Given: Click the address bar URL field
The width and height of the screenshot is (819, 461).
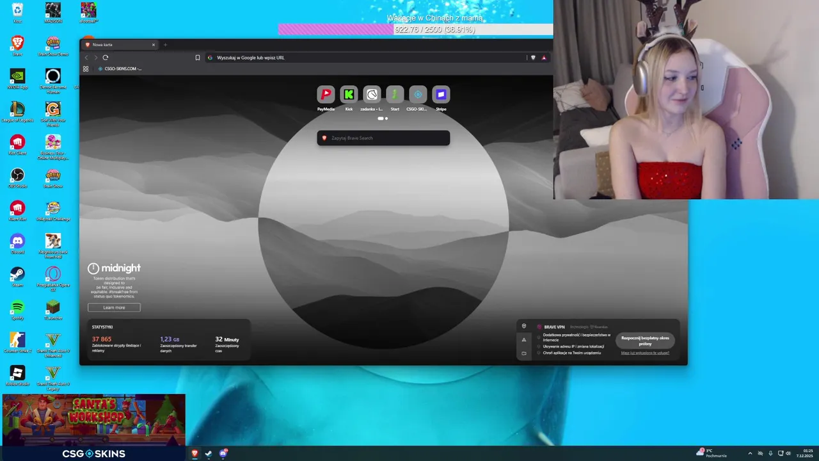Looking at the screenshot, I should pos(365,58).
